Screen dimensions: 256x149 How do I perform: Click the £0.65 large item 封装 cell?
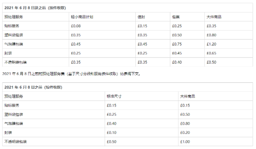click(211, 53)
